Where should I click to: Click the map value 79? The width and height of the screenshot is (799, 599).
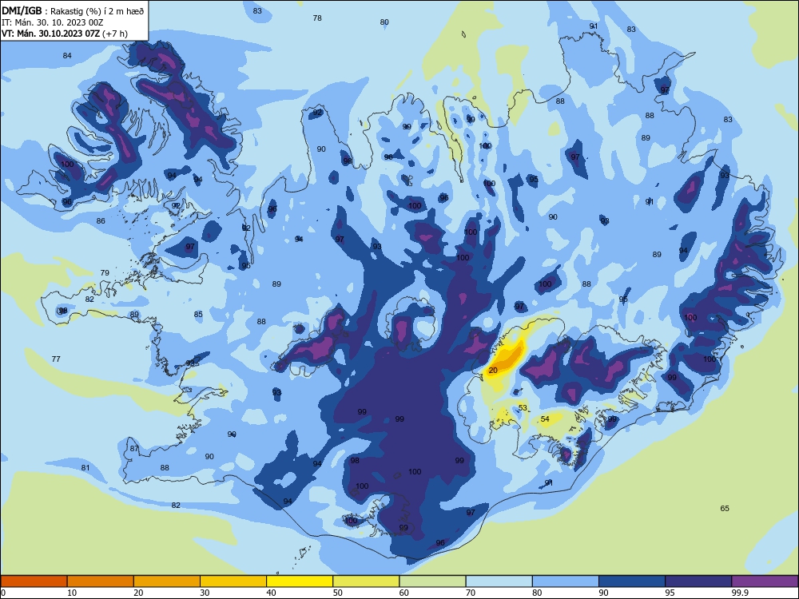click(105, 273)
